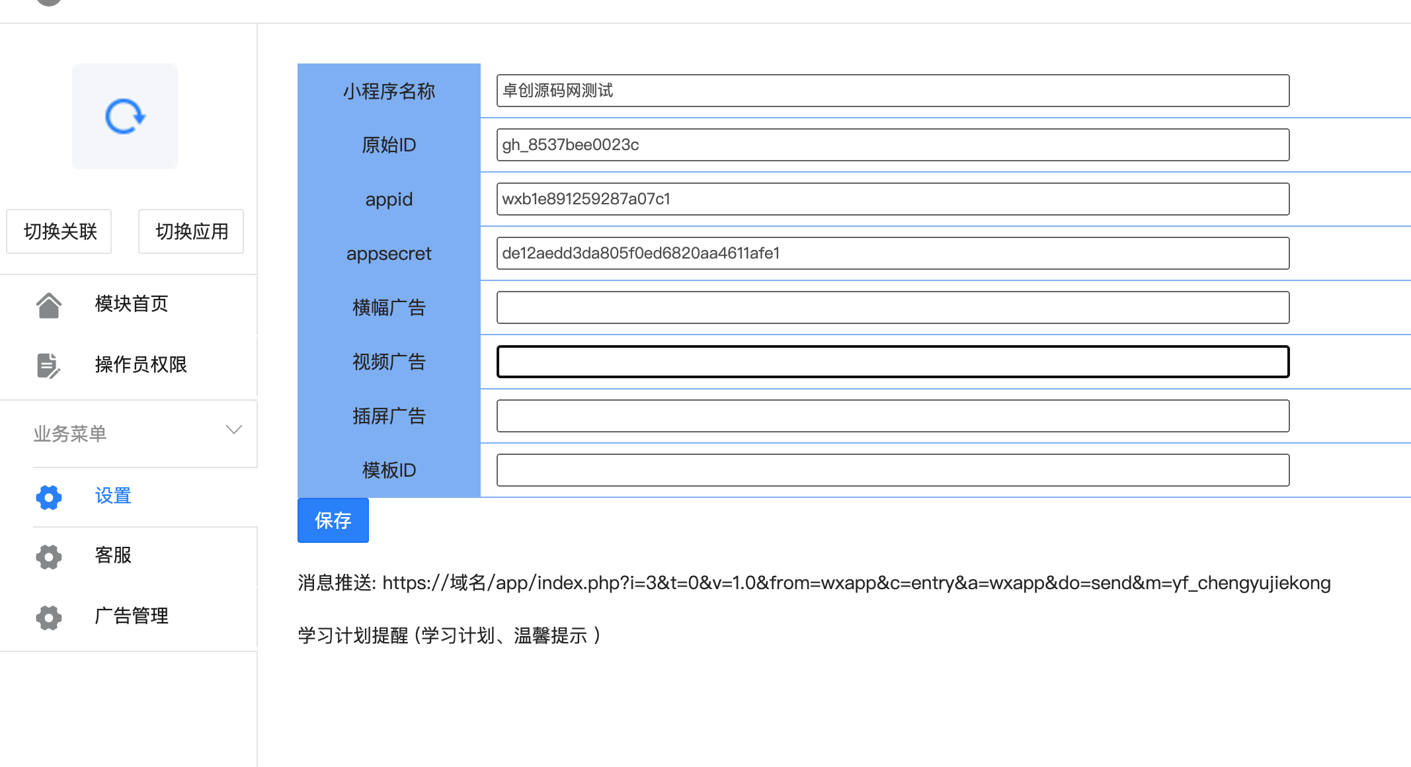Click the 切换应用 button
The height and width of the screenshot is (767, 1411).
click(x=191, y=231)
